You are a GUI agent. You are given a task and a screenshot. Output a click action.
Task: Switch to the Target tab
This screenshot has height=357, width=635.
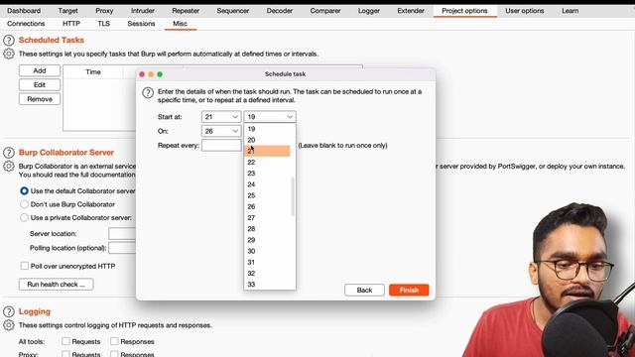tap(67, 11)
